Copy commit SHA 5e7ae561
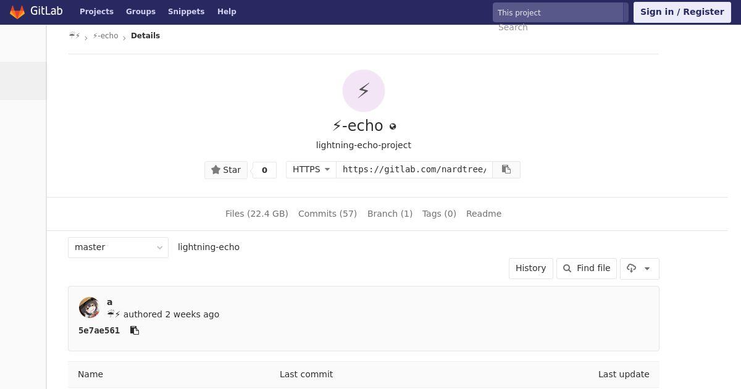Image resolution: width=741 pixels, height=389 pixels. [135, 330]
